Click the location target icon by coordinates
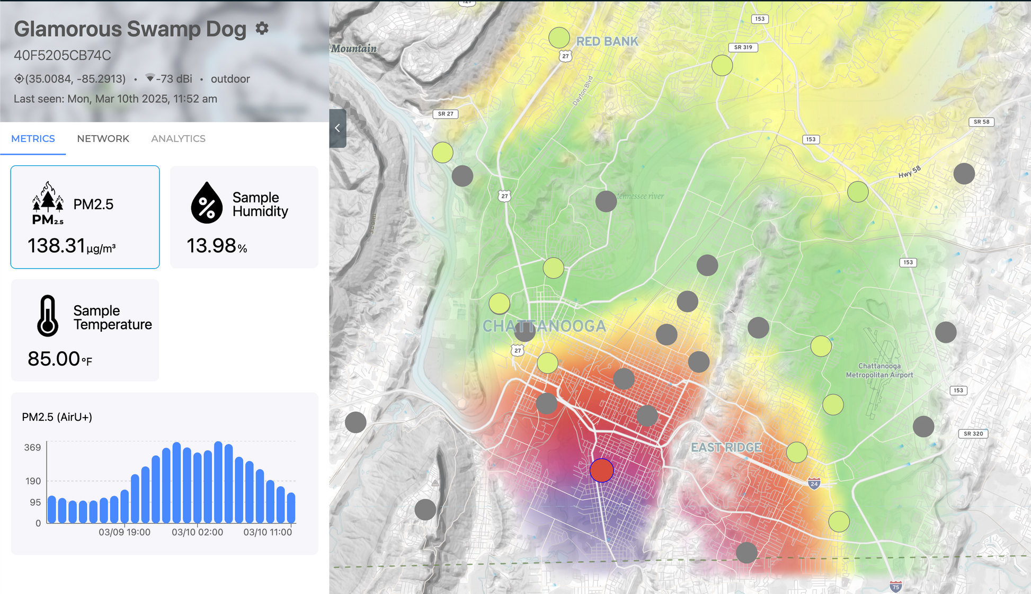Viewport: 1031px width, 594px height. pos(19,79)
